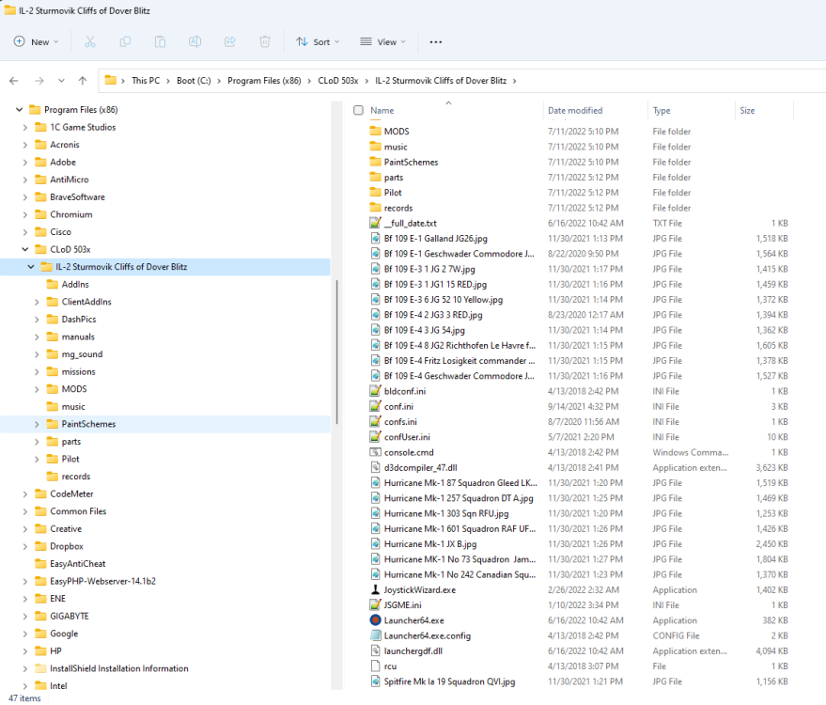Viewport: 826px width, 705px height.
Task: Open the View dropdown menu
Action: (382, 41)
